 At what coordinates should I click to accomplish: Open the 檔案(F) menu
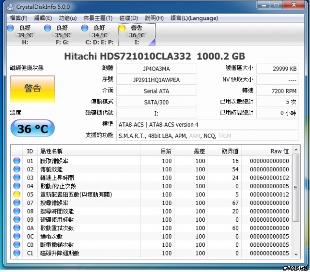point(18,18)
